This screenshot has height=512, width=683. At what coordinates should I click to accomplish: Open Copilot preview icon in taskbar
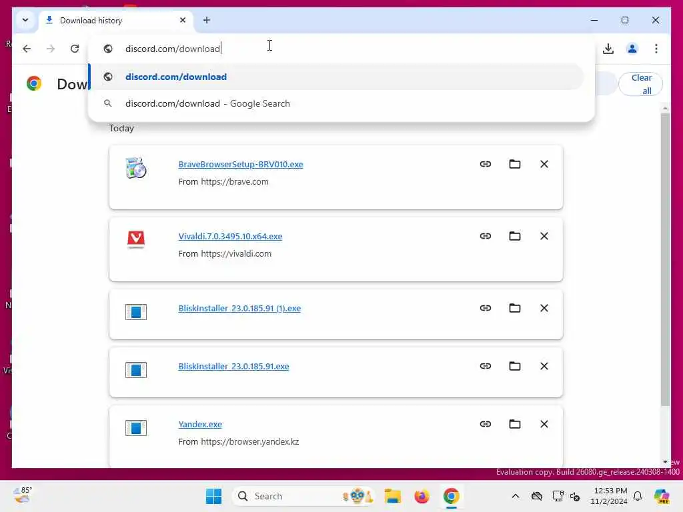tap(661, 496)
